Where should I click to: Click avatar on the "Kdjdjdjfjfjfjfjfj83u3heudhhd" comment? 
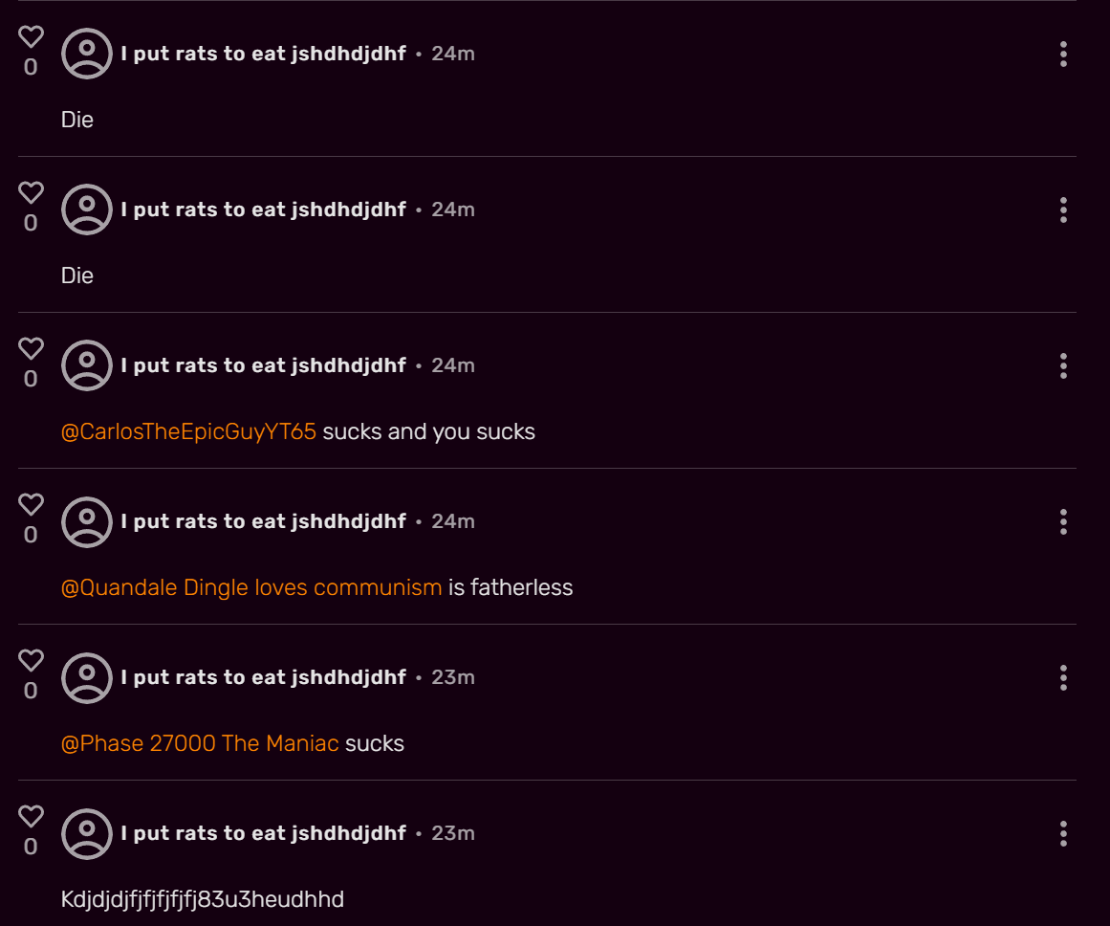(x=87, y=833)
